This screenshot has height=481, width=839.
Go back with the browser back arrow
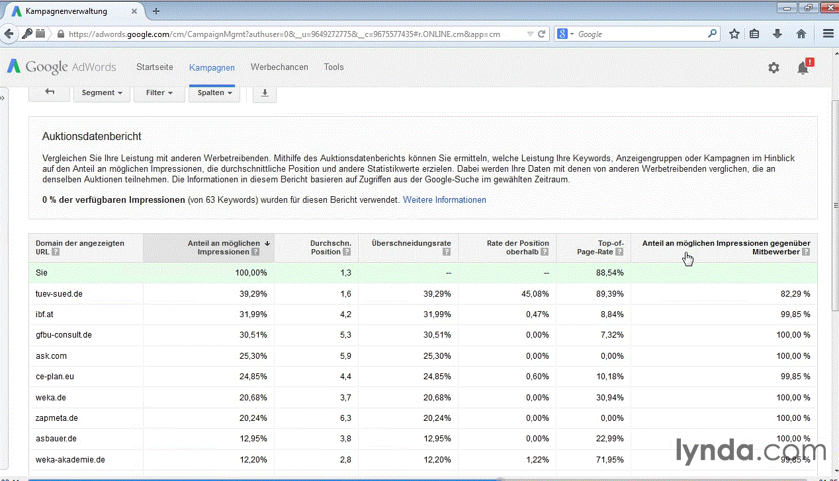[x=9, y=34]
